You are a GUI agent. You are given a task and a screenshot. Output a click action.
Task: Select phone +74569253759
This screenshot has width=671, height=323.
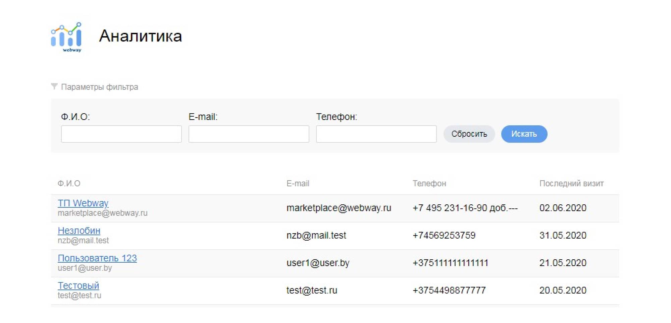click(x=444, y=236)
